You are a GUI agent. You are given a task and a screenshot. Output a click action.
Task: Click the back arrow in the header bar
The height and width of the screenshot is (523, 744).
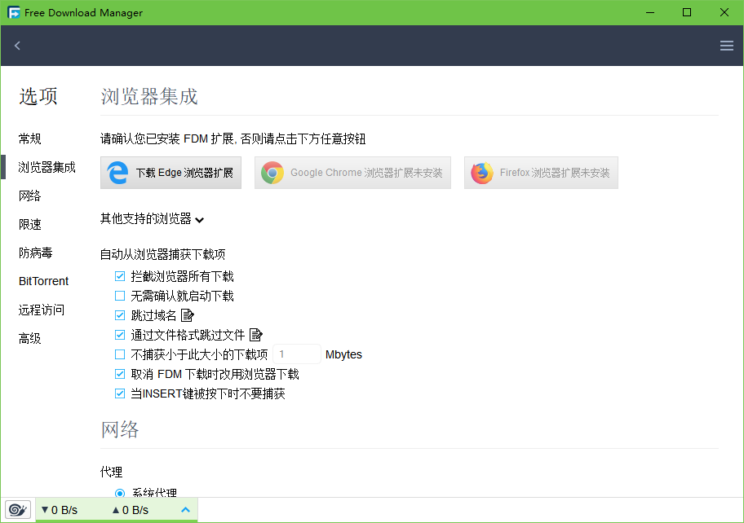[x=17, y=46]
